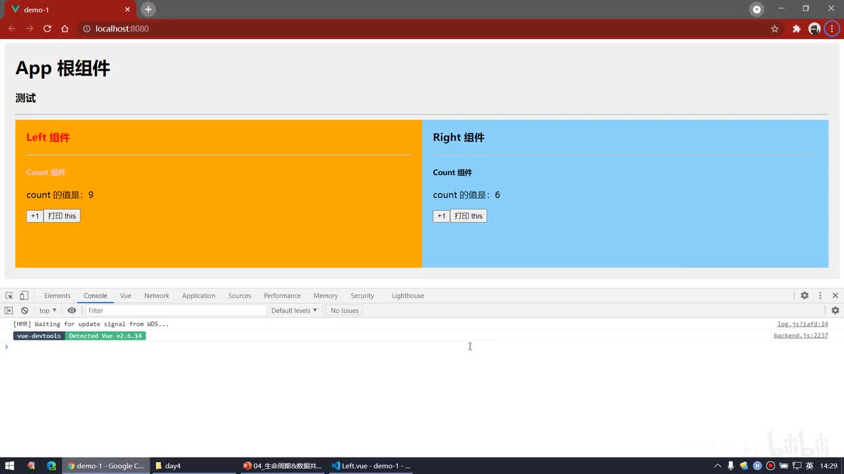The image size is (844, 474).
Task: Click the No Issues button
Action: click(x=345, y=311)
